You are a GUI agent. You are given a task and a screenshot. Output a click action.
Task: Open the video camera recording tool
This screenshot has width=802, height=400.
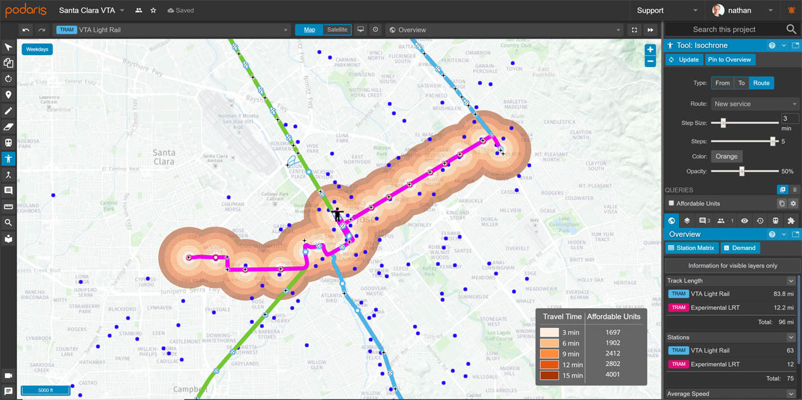(x=8, y=375)
